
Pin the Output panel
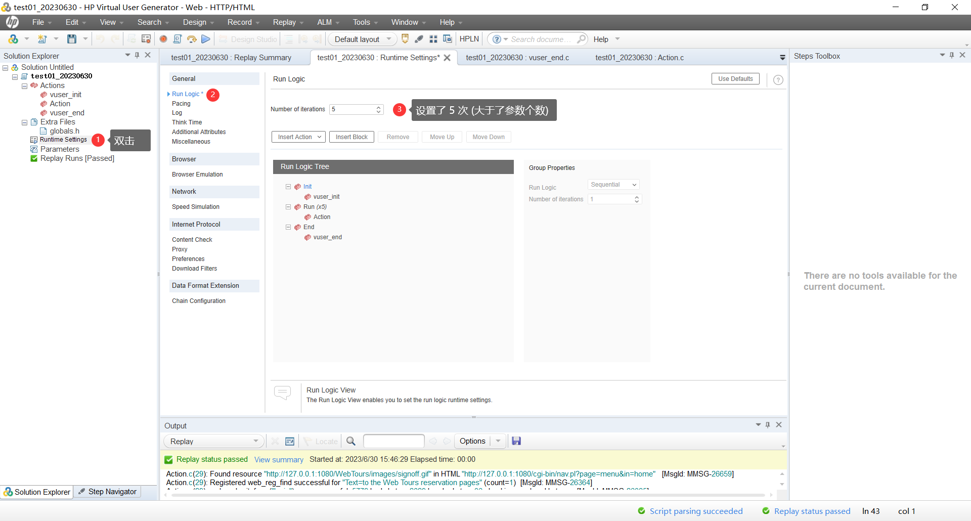pos(768,425)
